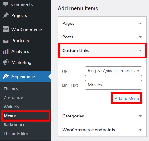This screenshot has width=149, height=141.
Task: Click the Analytics bar chart icon
Action: pyautogui.click(x=6, y=51)
